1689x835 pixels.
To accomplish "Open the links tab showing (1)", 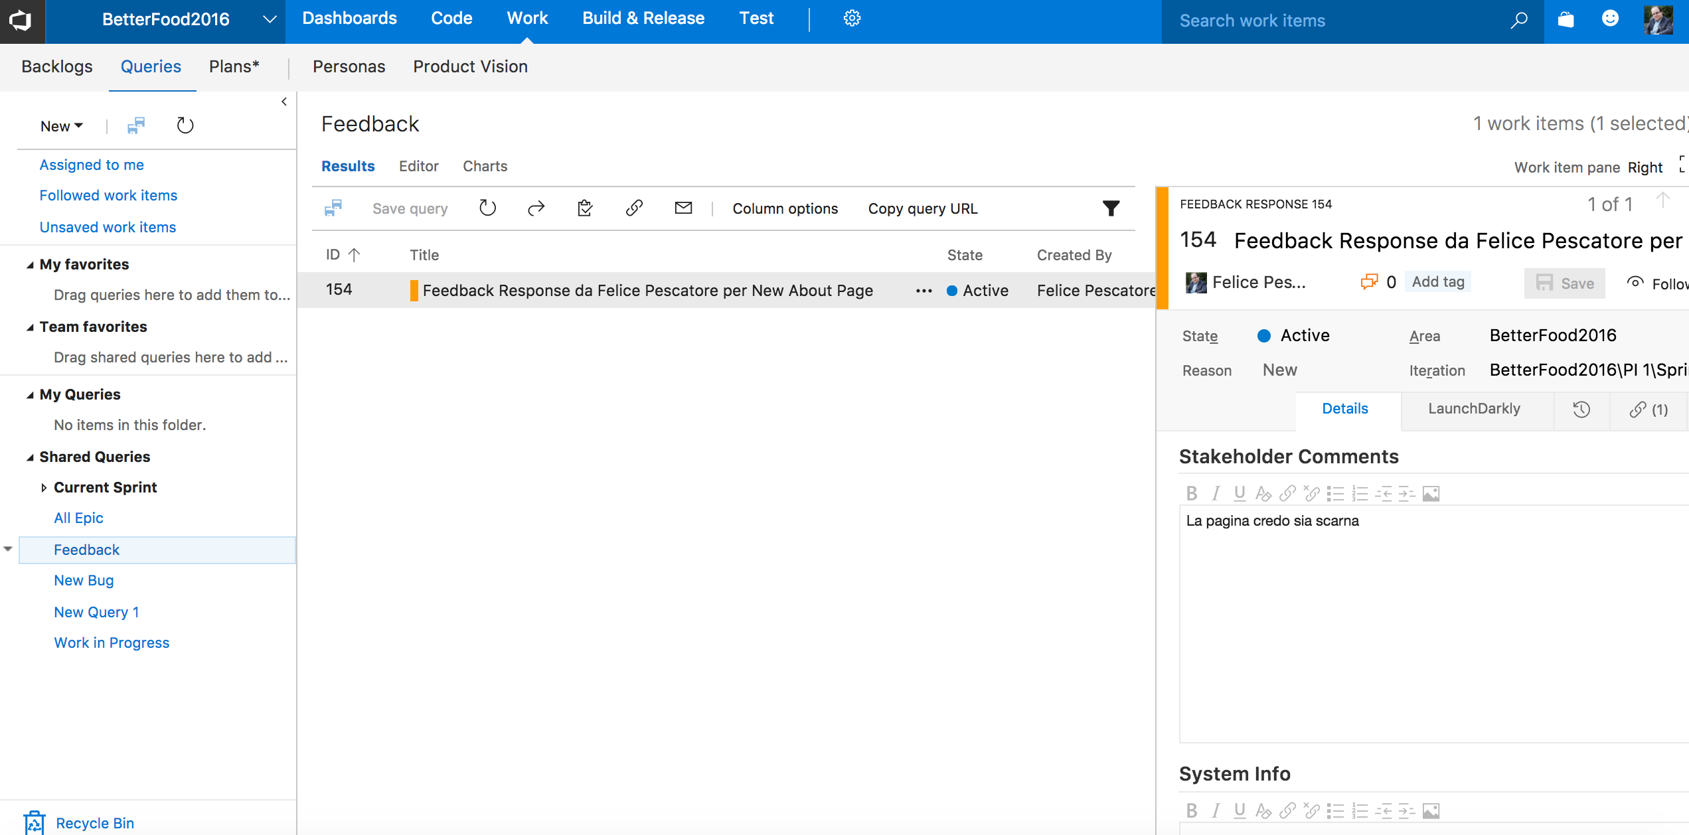I will [1649, 410].
